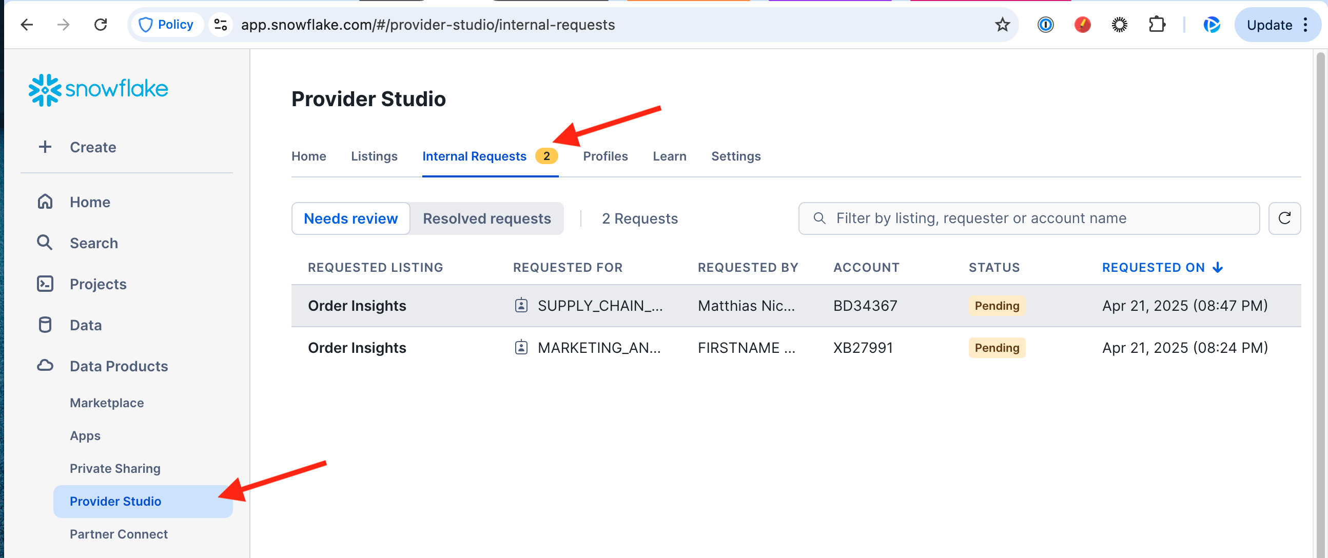
Task: Click the Projects terminal icon in sidebar
Action: [45, 284]
